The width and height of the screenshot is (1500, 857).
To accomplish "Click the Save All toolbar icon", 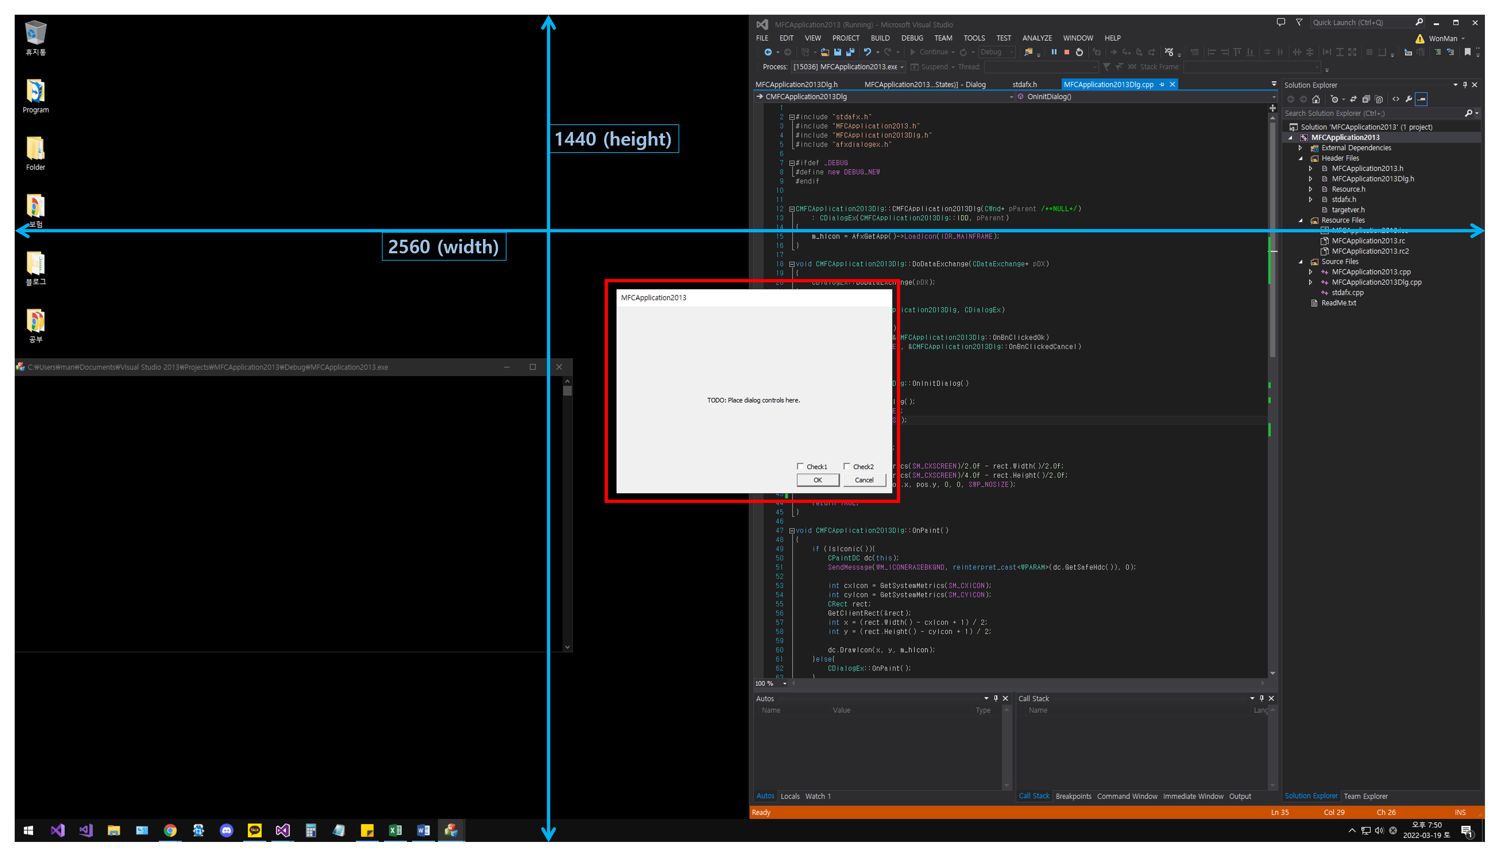I will pos(850,52).
